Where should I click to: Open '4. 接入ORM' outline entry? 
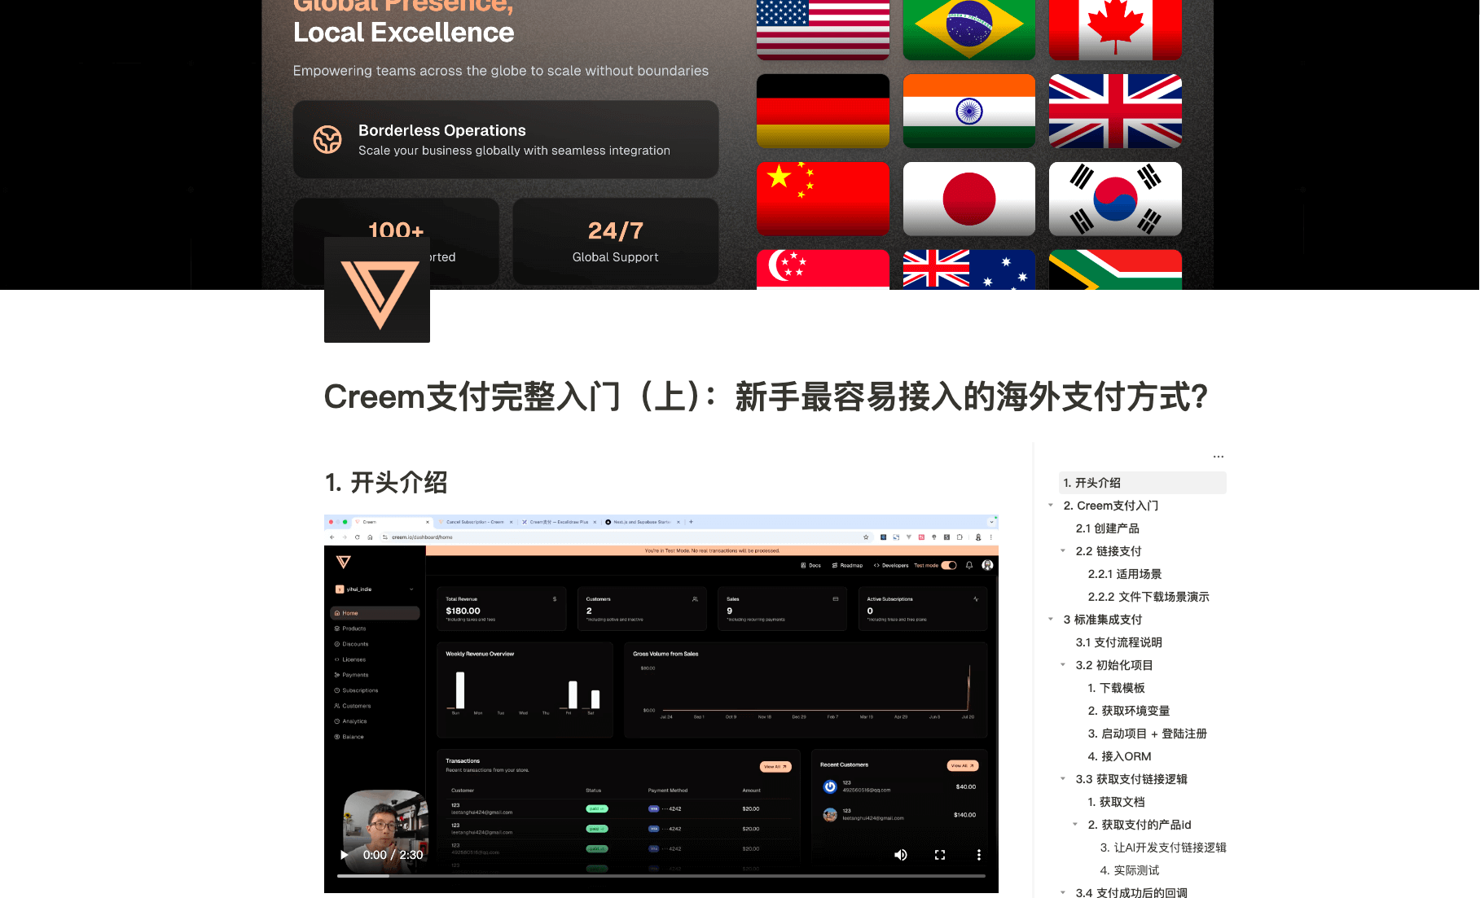point(1120,756)
